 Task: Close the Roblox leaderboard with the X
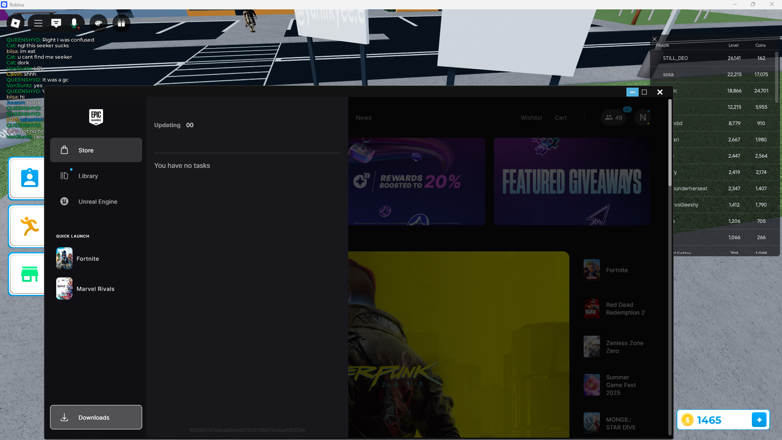[655, 39]
